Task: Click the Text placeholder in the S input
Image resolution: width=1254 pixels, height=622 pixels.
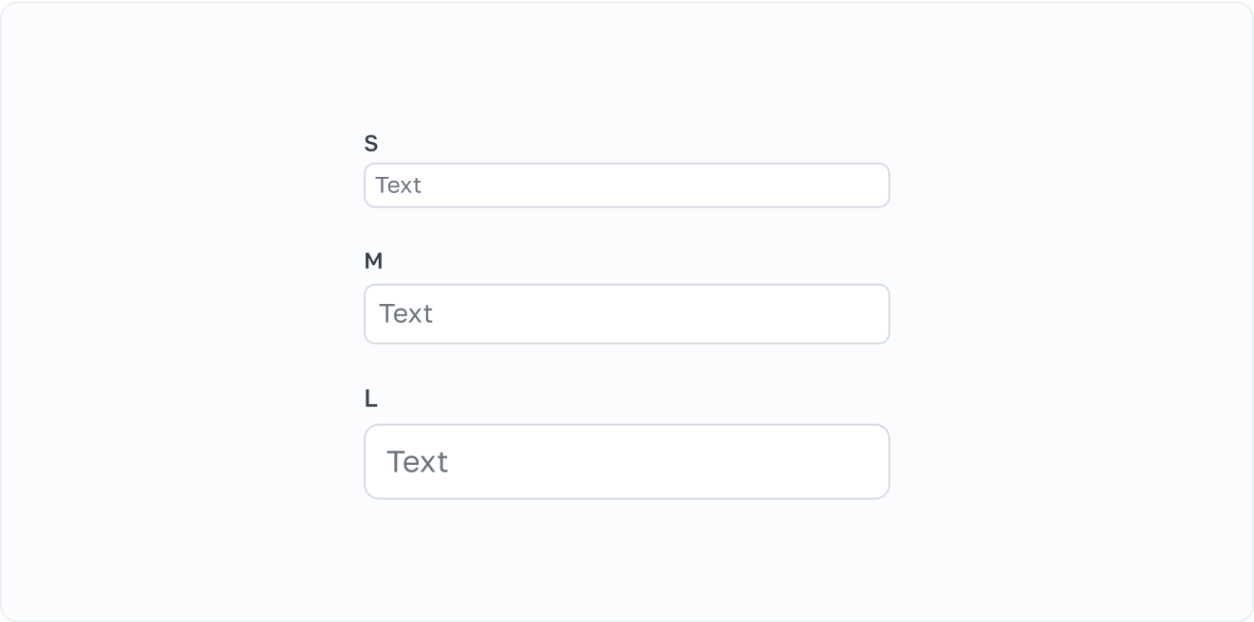Action: 398,185
